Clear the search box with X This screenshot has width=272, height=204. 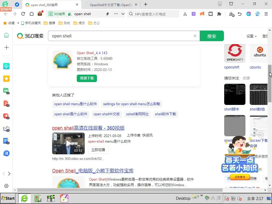(195, 36)
